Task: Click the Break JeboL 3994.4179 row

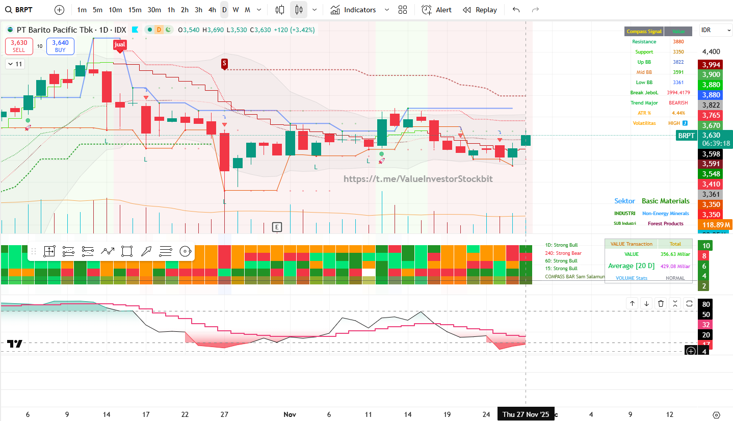Action: tap(658, 93)
